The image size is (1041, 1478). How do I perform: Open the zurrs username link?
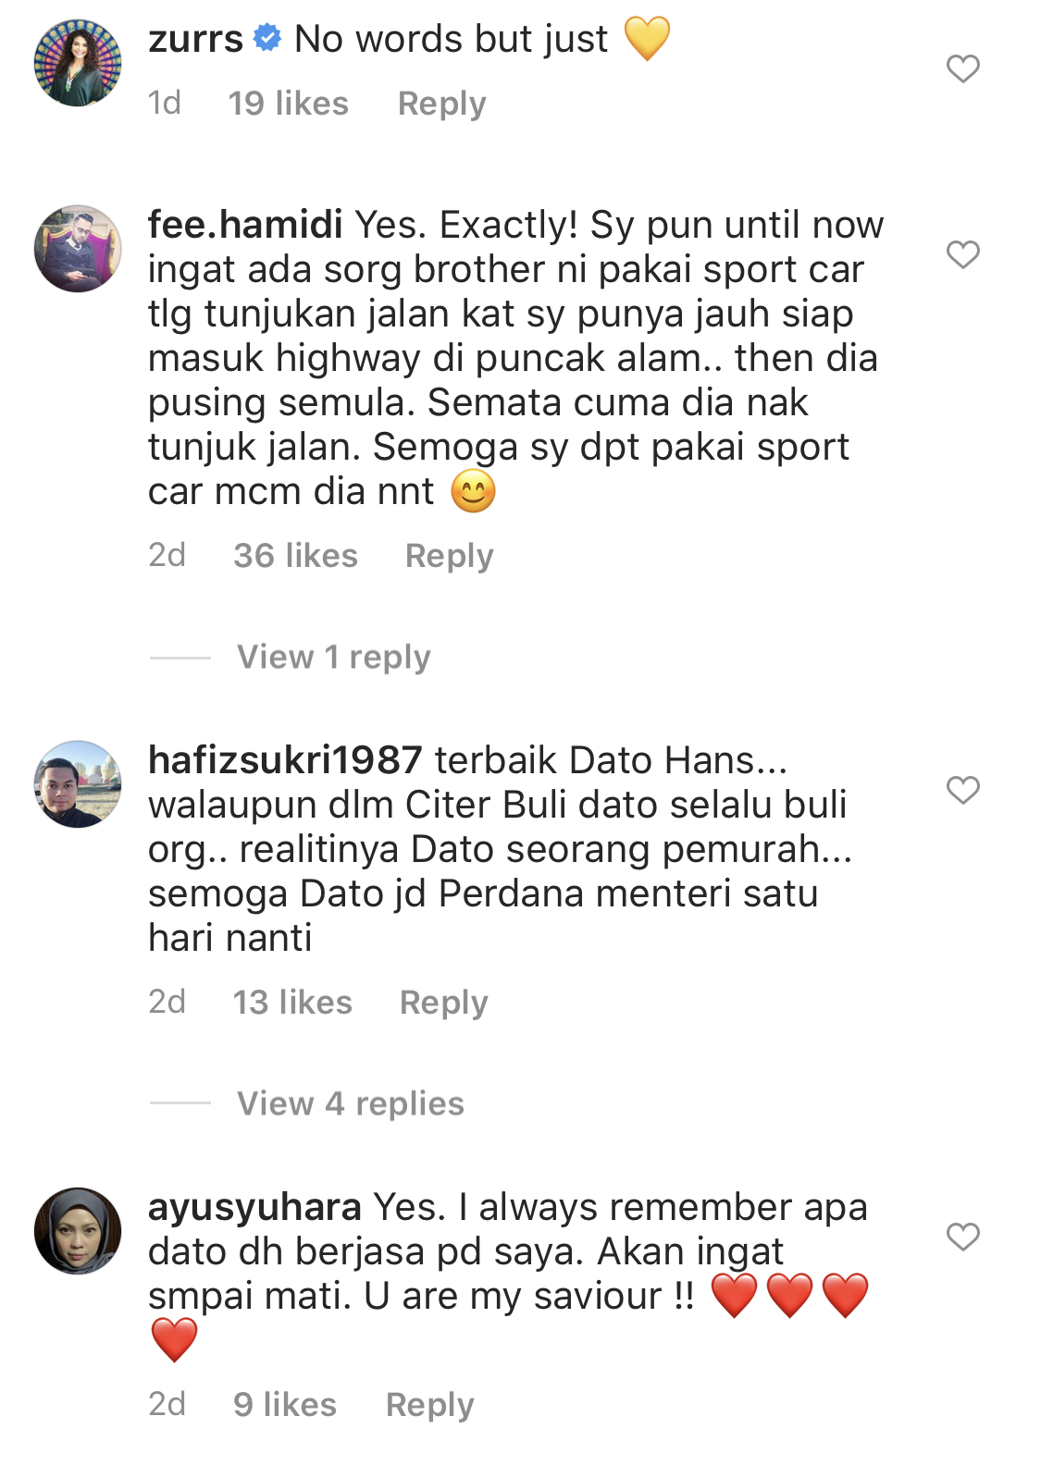pyautogui.click(x=195, y=39)
